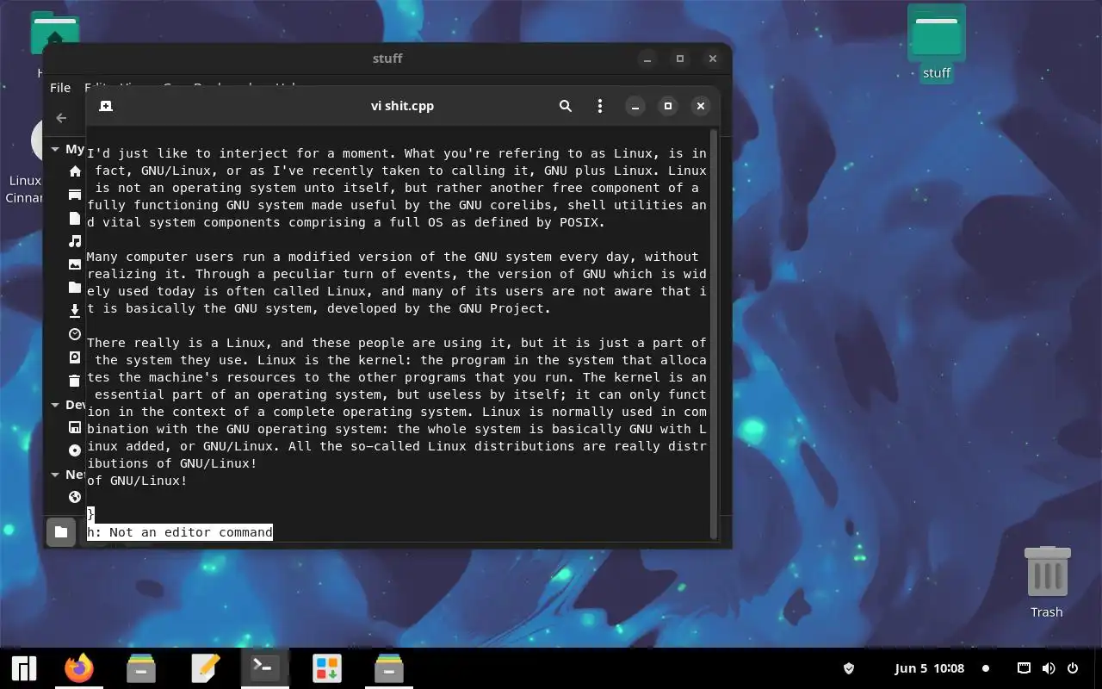Open Documents place in the sidebar
This screenshot has height=689, width=1102.
point(75,218)
